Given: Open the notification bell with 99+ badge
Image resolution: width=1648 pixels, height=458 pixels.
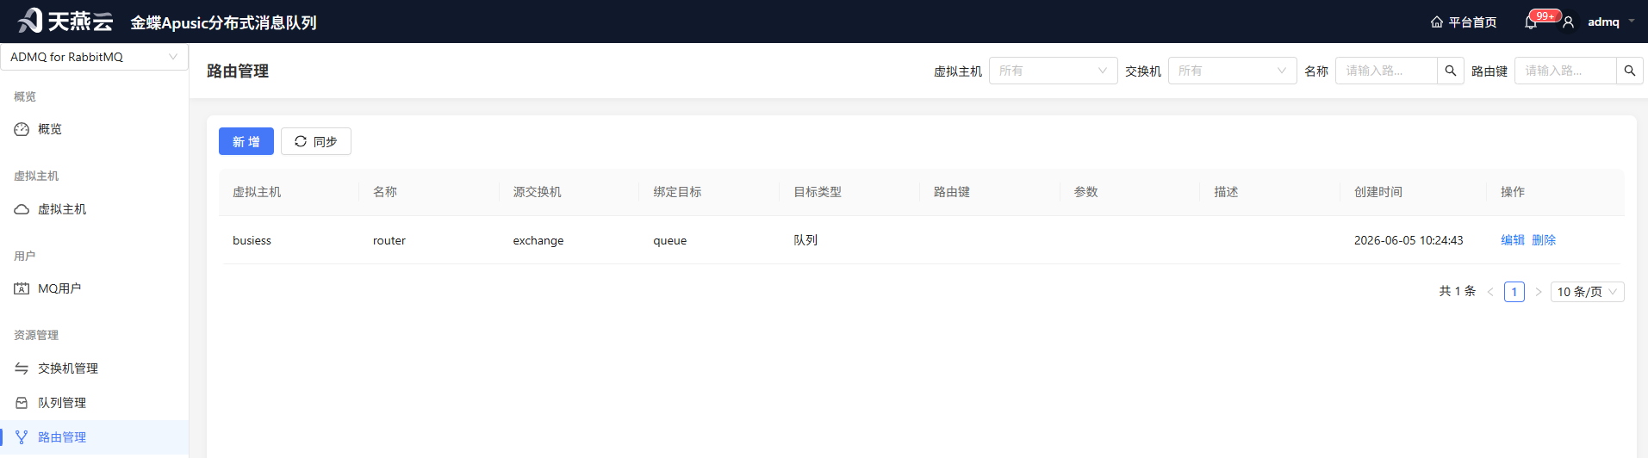Looking at the screenshot, I should (x=1531, y=22).
